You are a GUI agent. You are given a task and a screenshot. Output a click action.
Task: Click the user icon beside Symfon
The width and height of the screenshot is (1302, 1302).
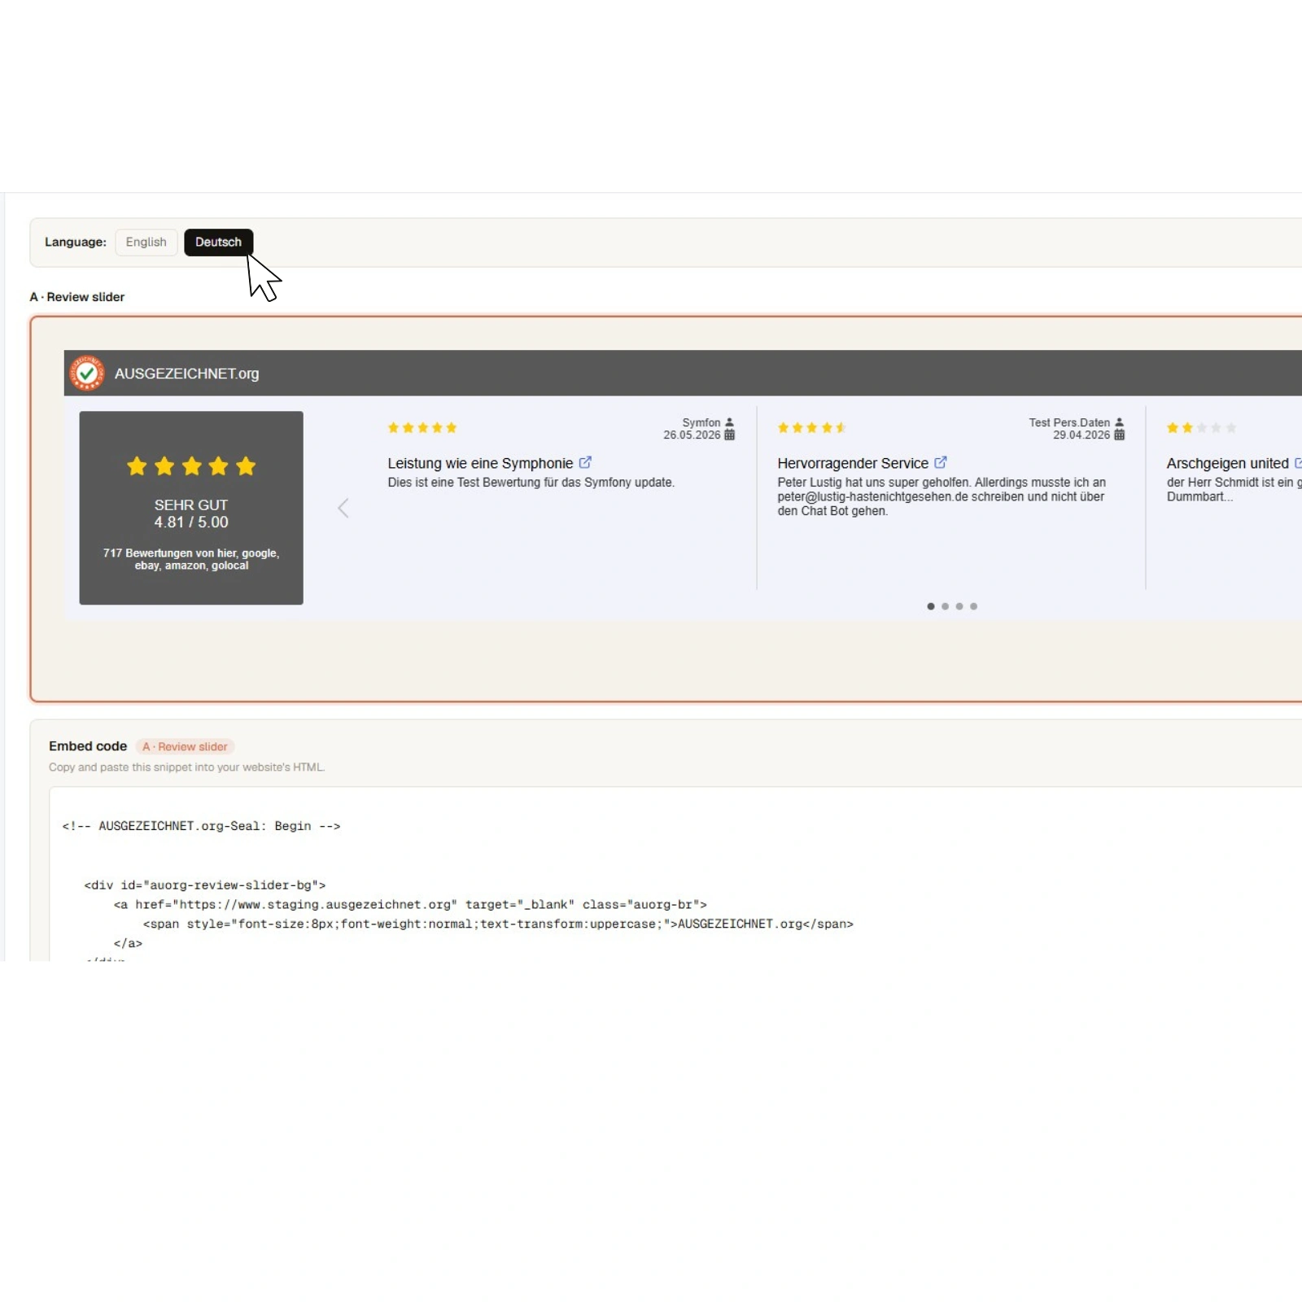[730, 422]
